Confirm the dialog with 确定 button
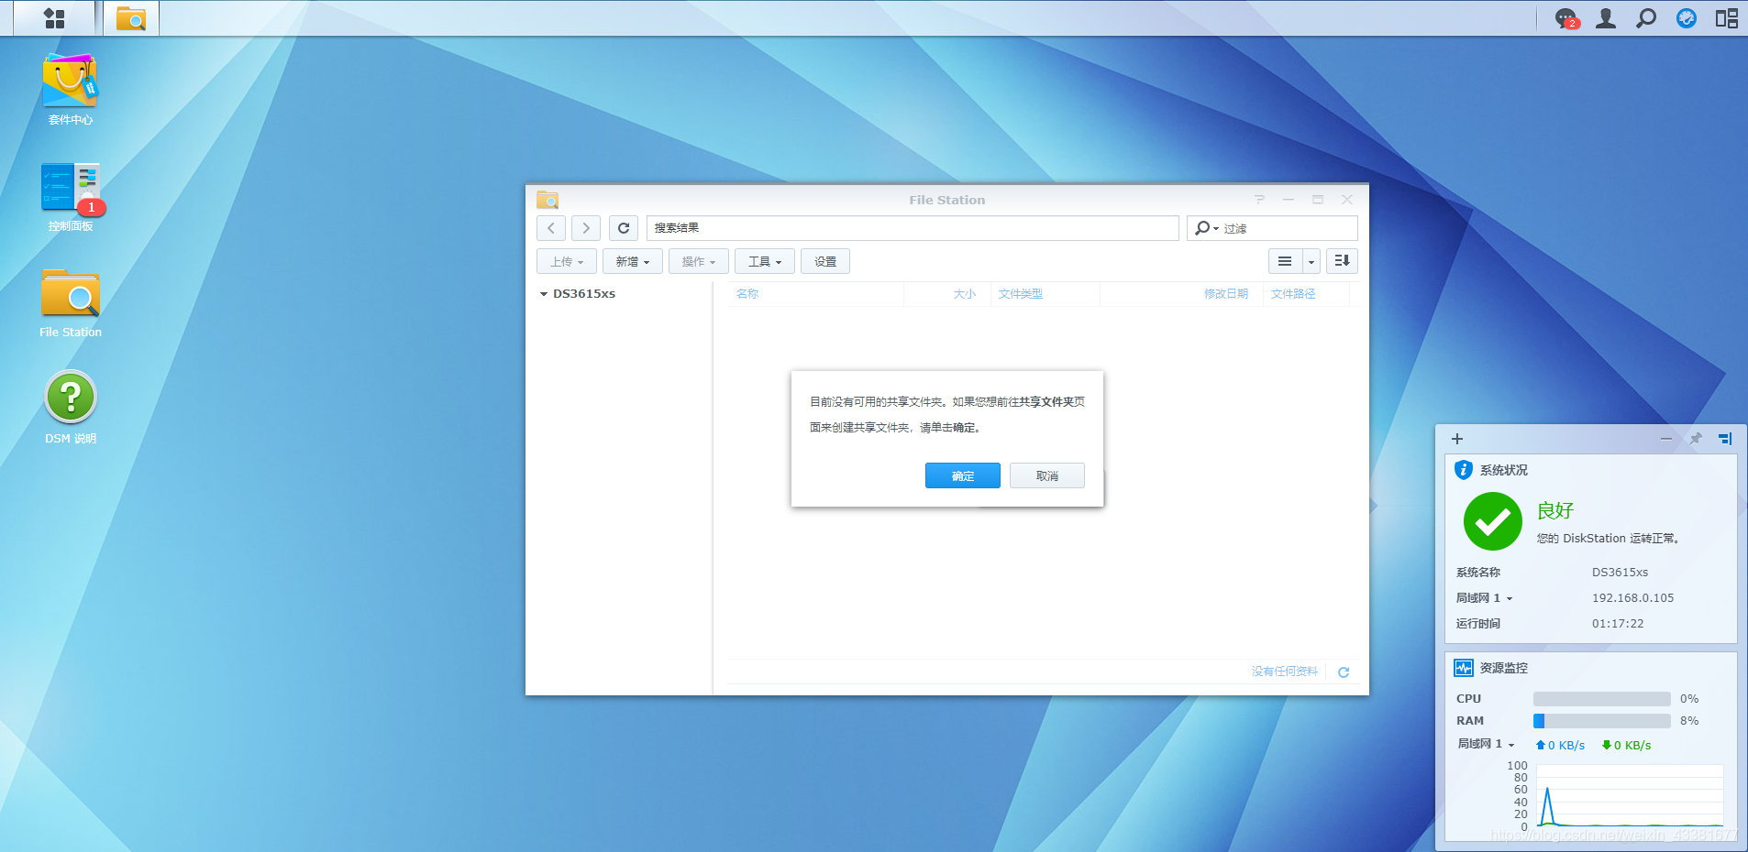 coord(962,475)
